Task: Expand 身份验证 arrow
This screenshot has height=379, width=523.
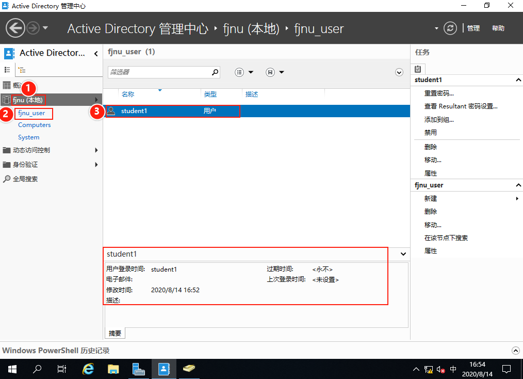Action: tap(96, 165)
